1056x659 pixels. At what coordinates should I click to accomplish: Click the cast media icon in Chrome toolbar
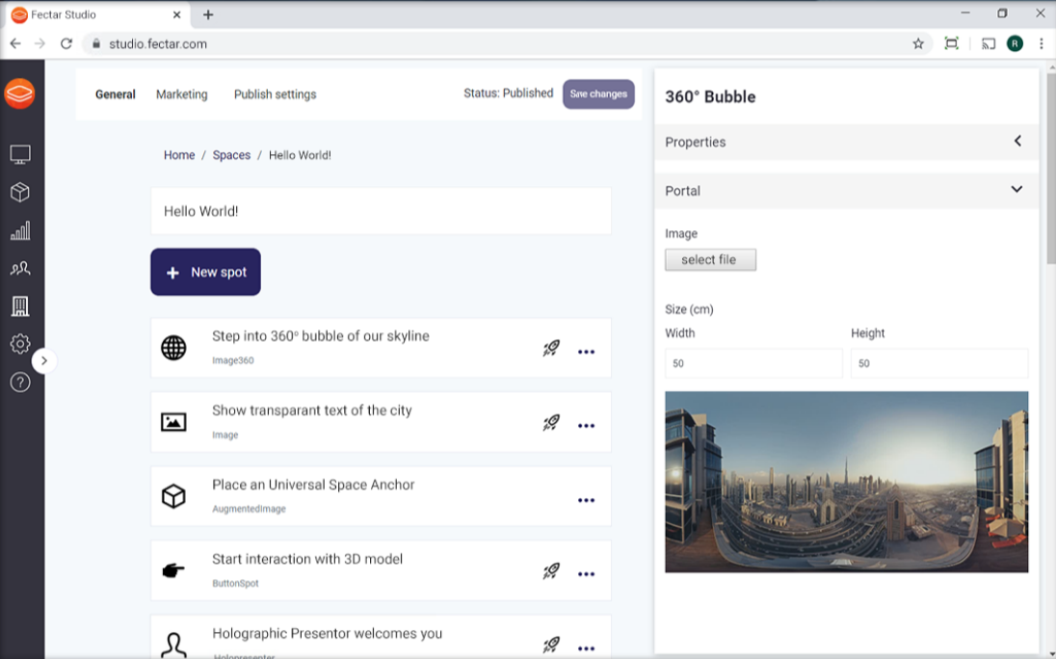click(988, 43)
